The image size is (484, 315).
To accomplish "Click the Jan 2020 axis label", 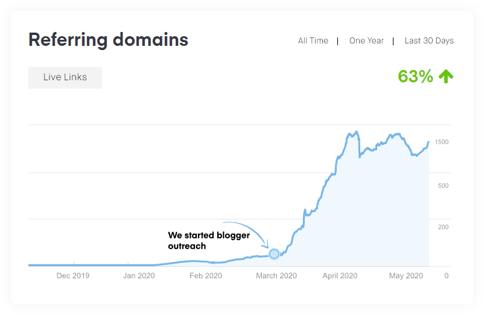I will (139, 276).
